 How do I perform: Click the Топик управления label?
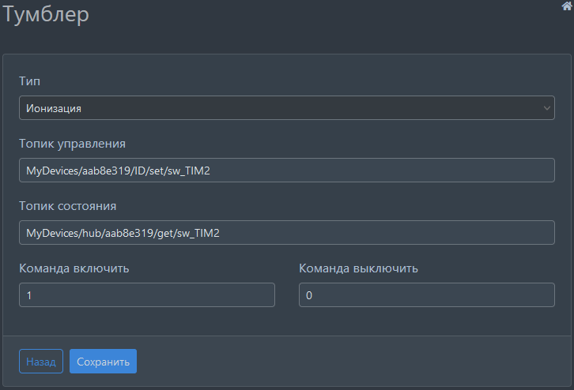pyautogui.click(x=72, y=144)
